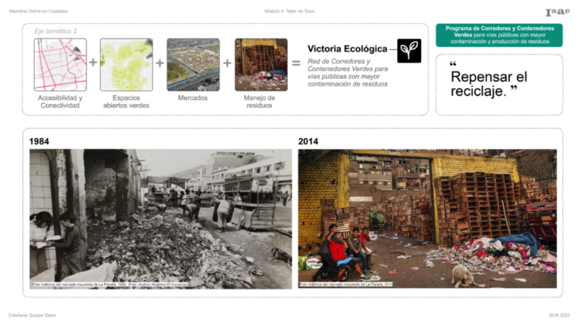
Task: Click the Accesibilidad y Conectividad caption
Action: (x=59, y=102)
